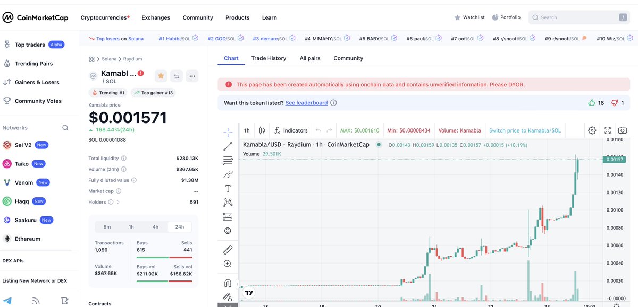Select the text annotation tool
The width and height of the screenshot is (638, 307).
pyautogui.click(x=228, y=189)
